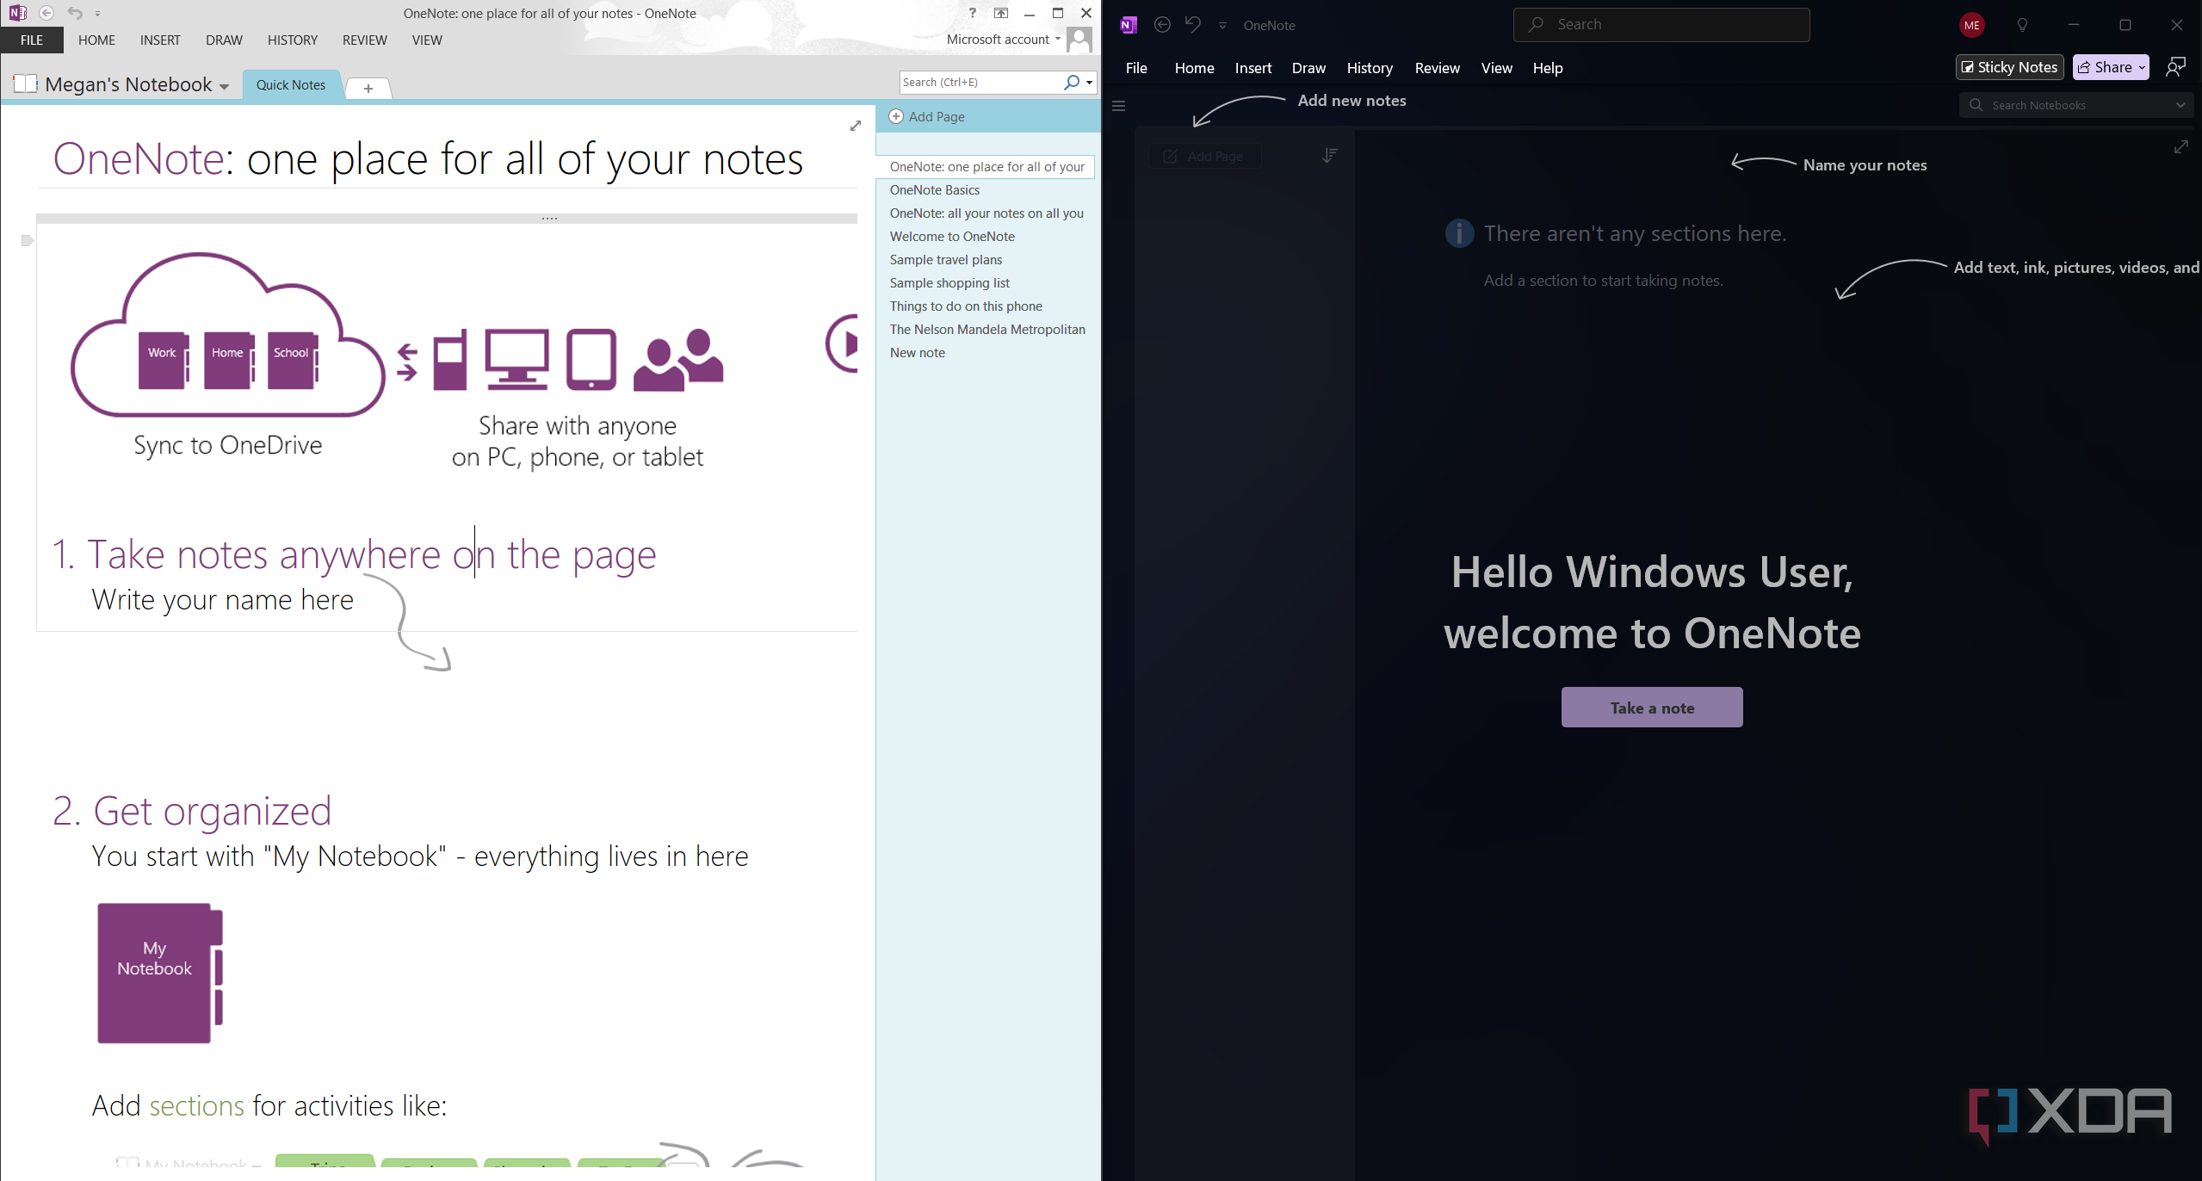Open the feedback person icon beside Share
The image size is (2202, 1181).
click(2175, 67)
